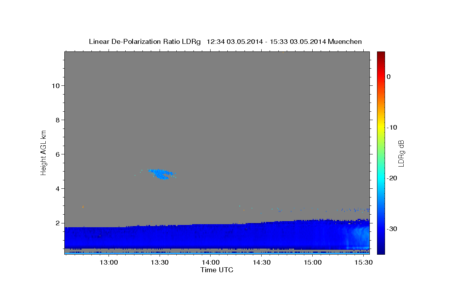Viewport: 457px width, 305px height.
Task: Click the height tick label 2
Action: [x=57, y=223]
